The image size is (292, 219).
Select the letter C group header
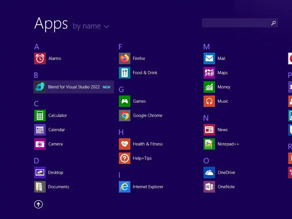pyautogui.click(x=36, y=104)
